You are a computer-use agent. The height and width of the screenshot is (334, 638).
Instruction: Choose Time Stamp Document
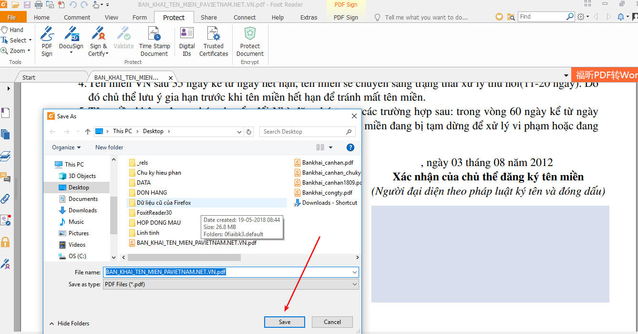(x=154, y=42)
